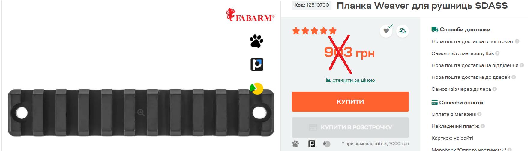The height and width of the screenshot is (151, 528).
Task: Click the orange КУПИТИ button
Action: pyautogui.click(x=350, y=101)
